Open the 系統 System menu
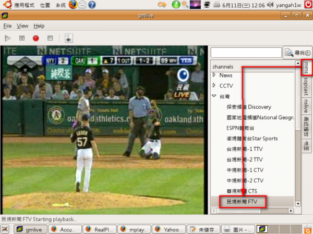Viewport: 313px width, 234px height. click(61, 5)
